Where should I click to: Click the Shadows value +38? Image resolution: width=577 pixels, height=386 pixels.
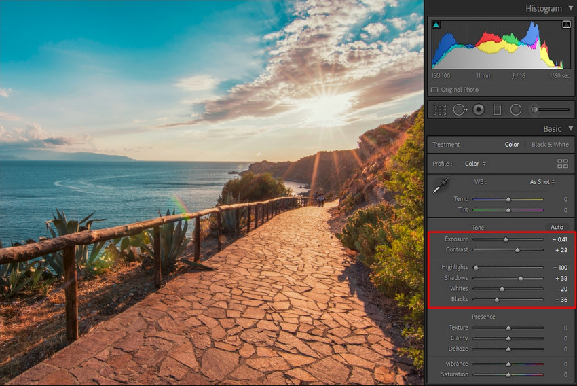click(561, 279)
